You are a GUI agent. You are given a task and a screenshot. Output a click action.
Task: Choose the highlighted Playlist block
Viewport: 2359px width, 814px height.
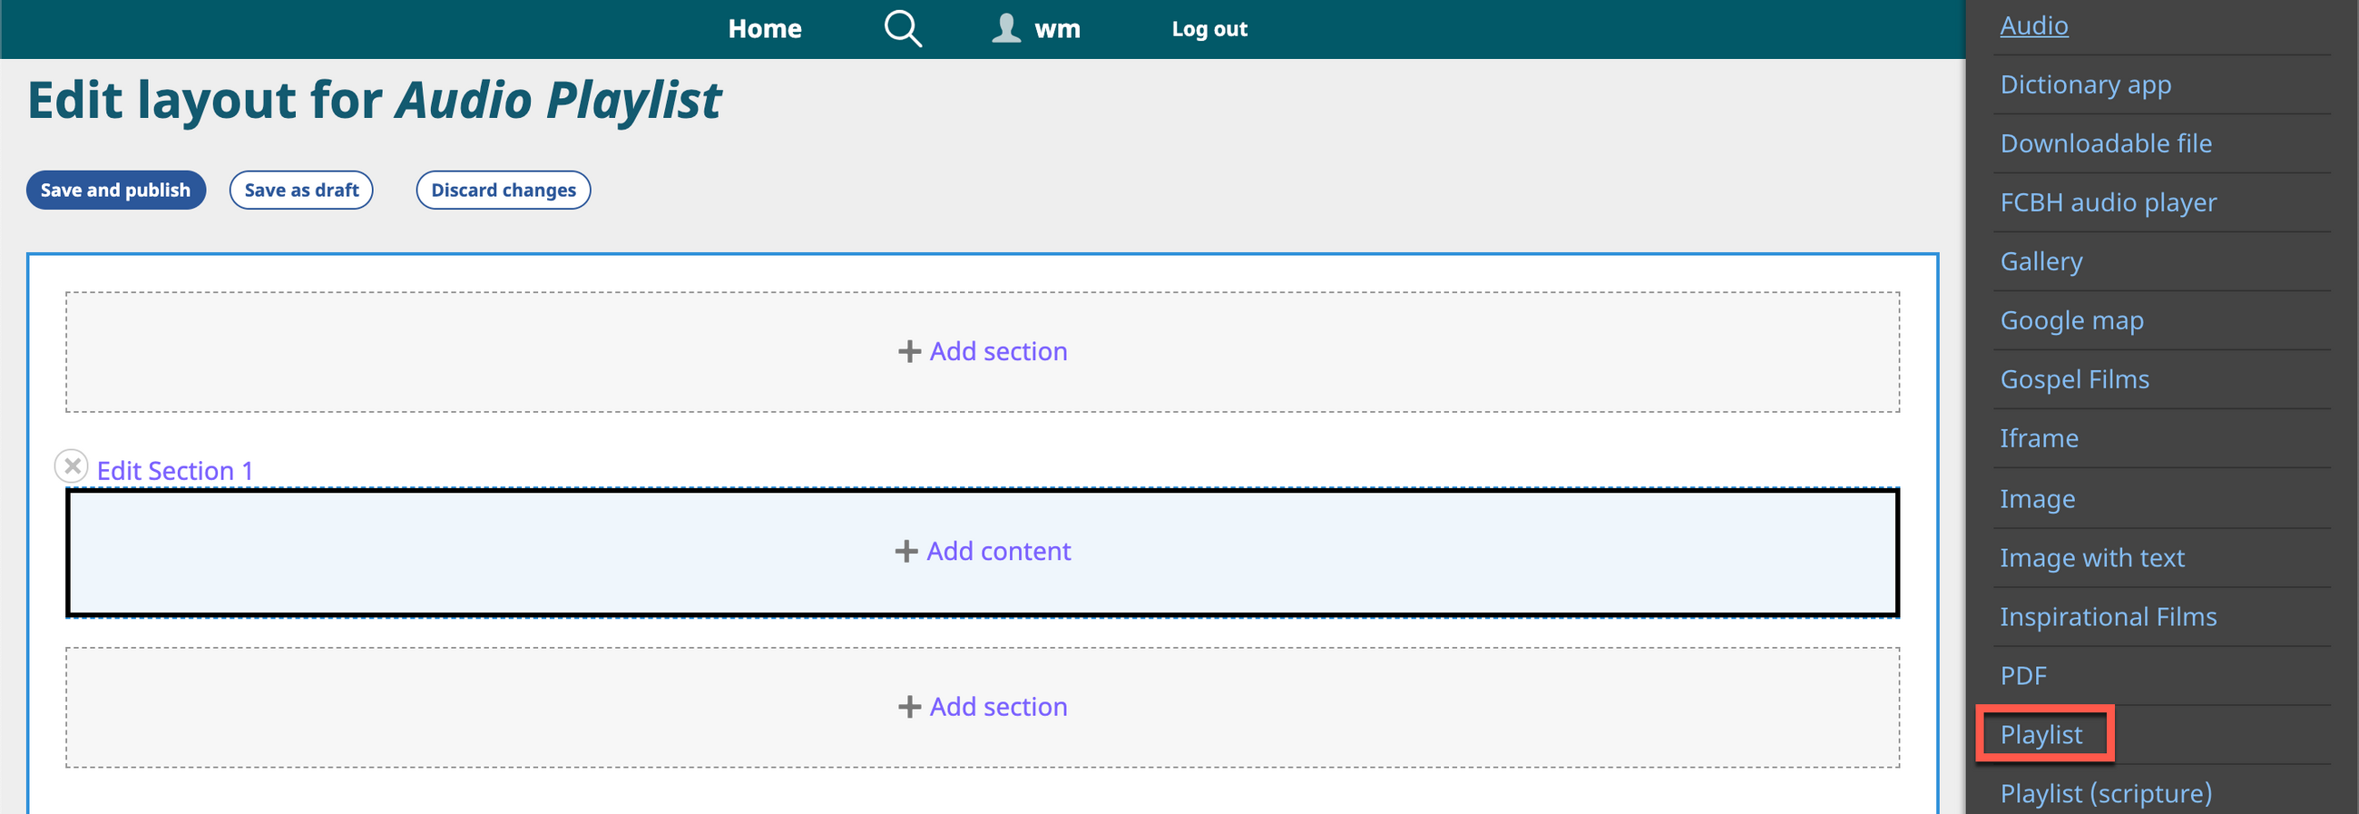(x=2041, y=734)
